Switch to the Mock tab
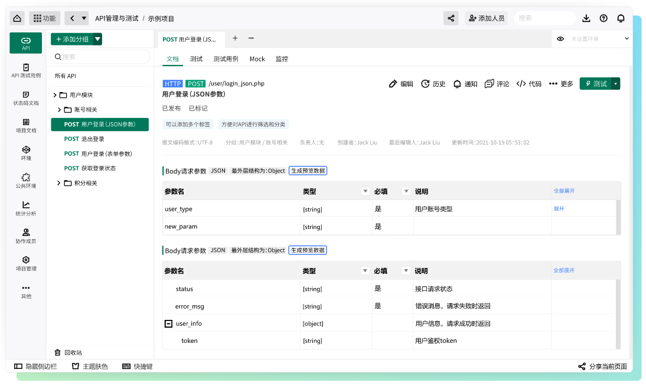 pos(257,59)
